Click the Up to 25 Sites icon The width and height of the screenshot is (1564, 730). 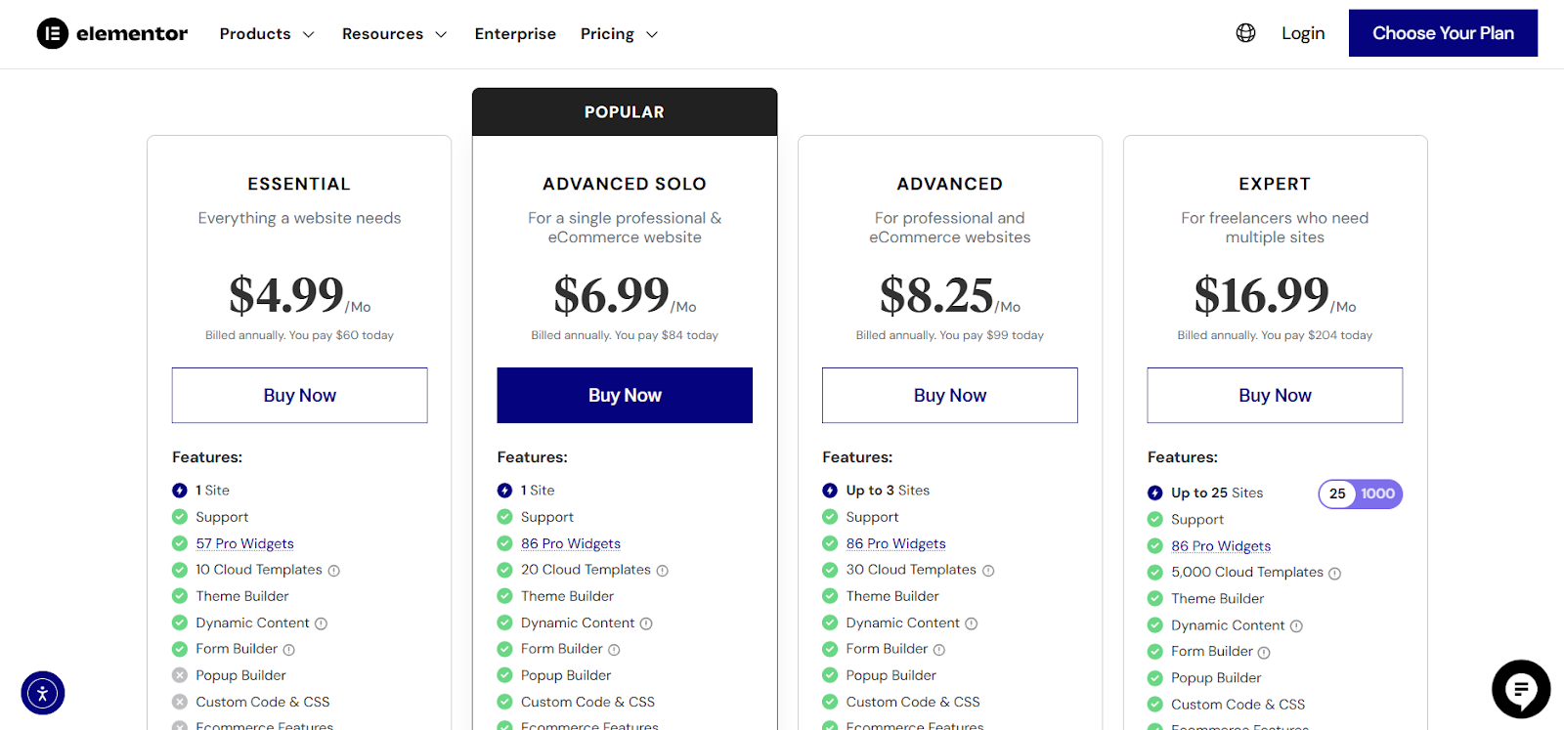1154,494
